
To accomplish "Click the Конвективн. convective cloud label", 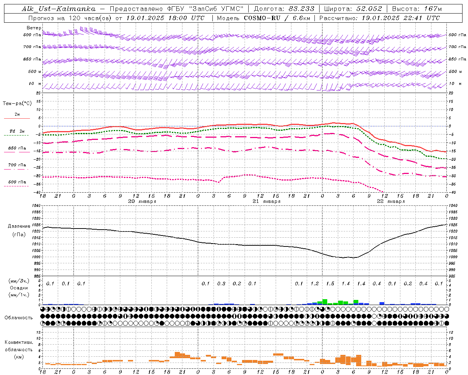I will 19,342.
